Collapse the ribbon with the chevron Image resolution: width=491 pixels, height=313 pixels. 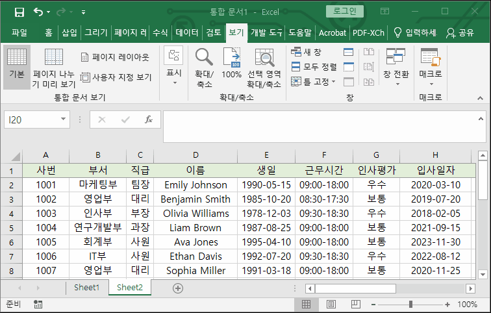click(480, 98)
